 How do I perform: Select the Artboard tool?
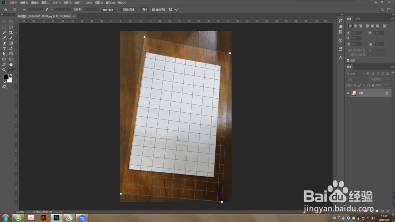tap(11, 22)
